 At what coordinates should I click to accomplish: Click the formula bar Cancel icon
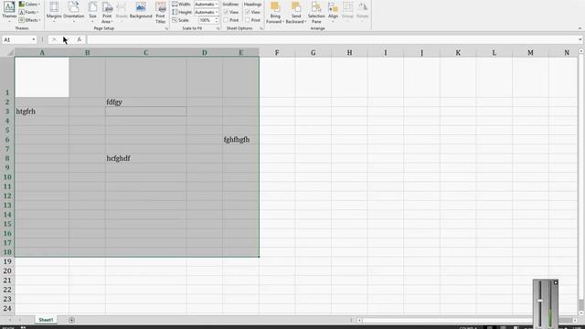click(x=54, y=39)
